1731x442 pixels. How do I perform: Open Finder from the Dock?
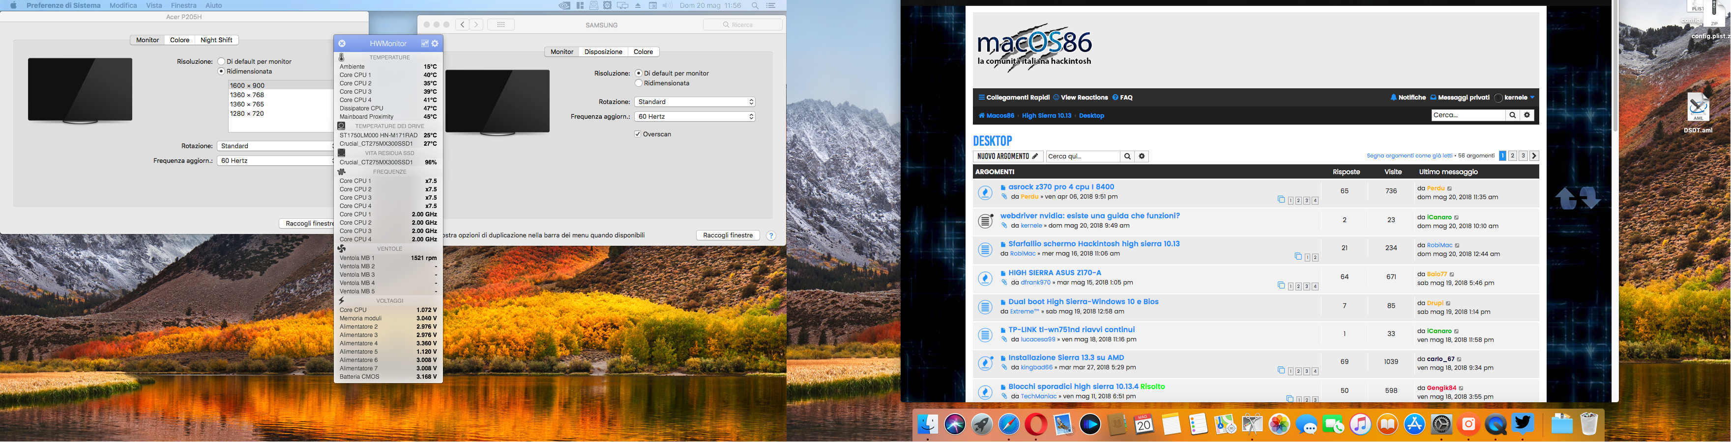point(928,424)
